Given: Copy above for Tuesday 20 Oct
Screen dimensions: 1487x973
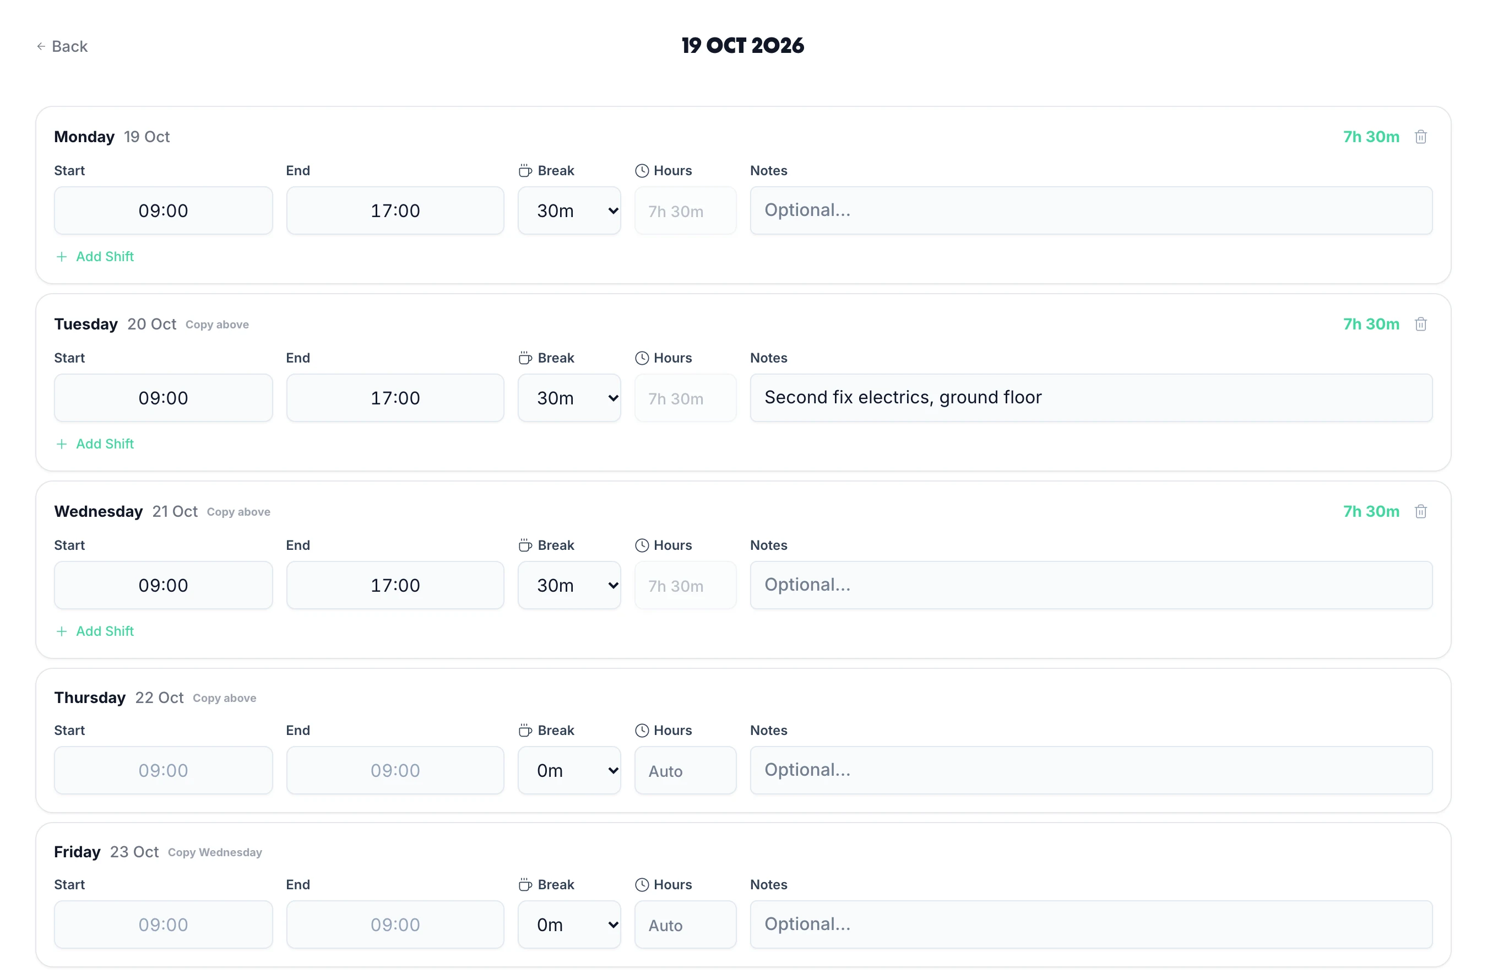Looking at the screenshot, I should [x=217, y=325].
